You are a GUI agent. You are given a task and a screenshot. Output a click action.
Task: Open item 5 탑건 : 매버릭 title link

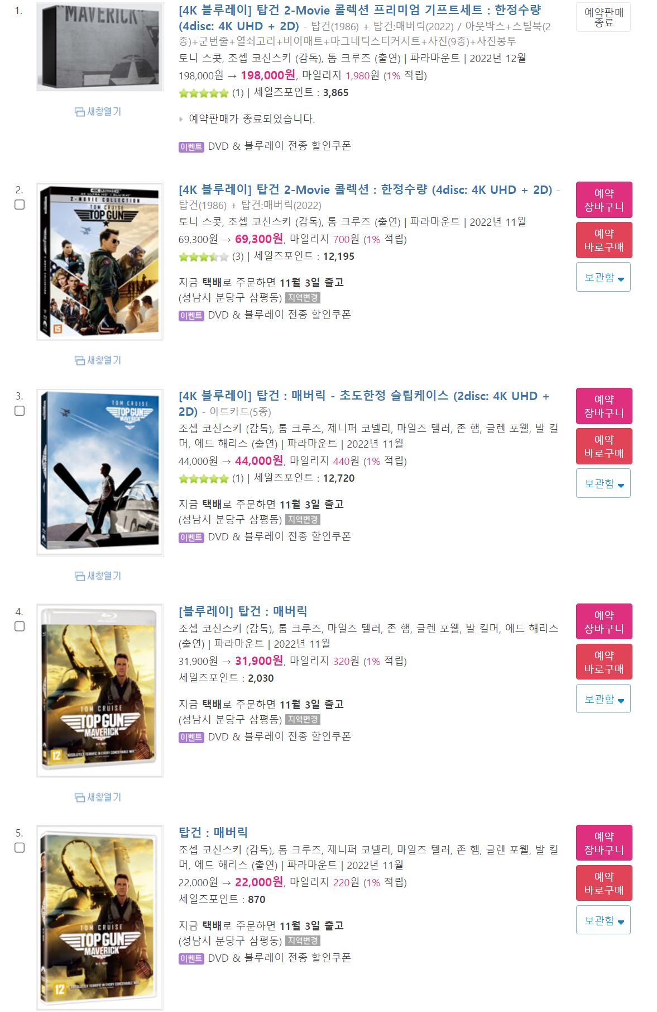(213, 832)
